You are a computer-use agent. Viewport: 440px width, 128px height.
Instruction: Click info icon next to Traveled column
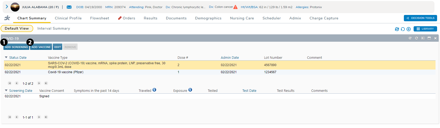[154, 90]
